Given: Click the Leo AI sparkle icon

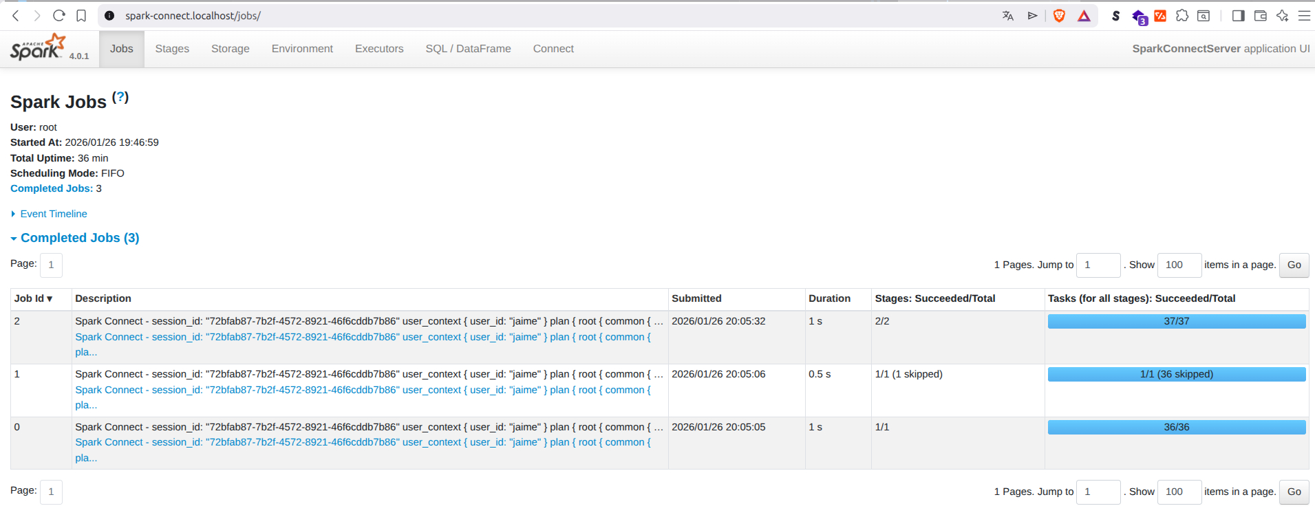Looking at the screenshot, I should coord(1282,16).
